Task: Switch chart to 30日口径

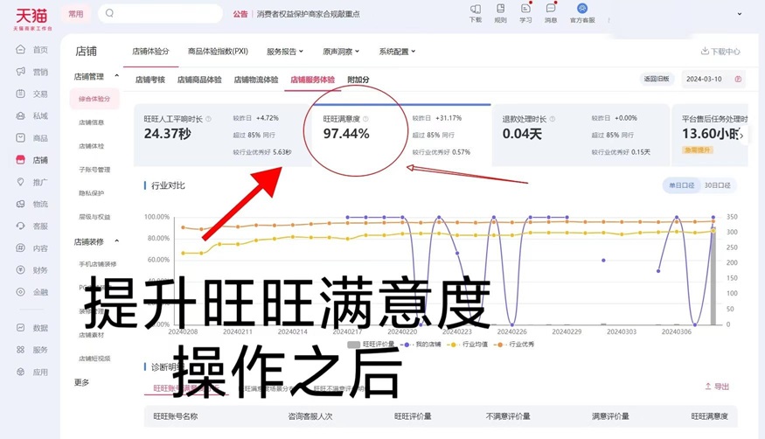Action: (x=717, y=185)
